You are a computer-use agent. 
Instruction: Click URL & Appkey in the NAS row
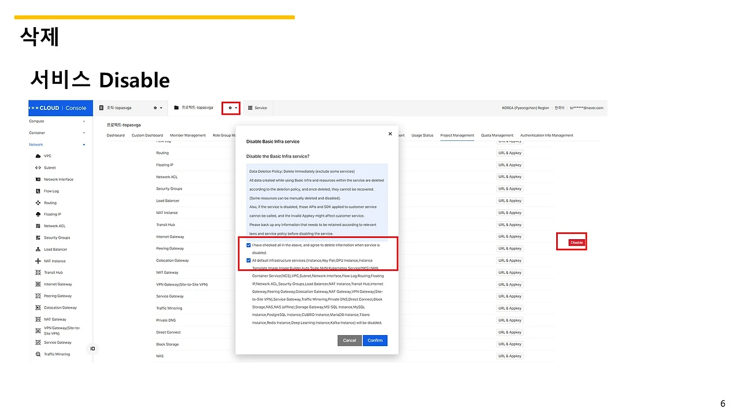click(x=510, y=356)
